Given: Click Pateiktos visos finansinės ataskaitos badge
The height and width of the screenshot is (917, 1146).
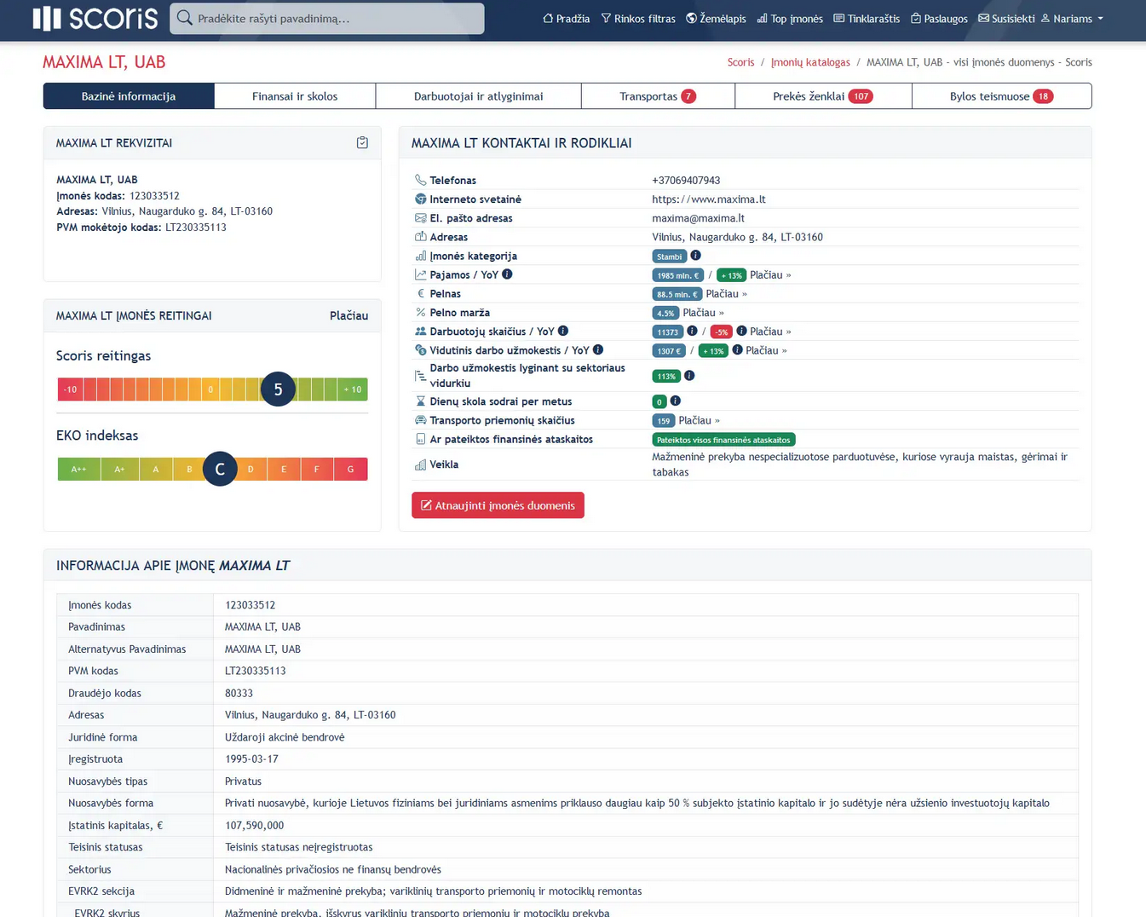Looking at the screenshot, I should (723, 440).
